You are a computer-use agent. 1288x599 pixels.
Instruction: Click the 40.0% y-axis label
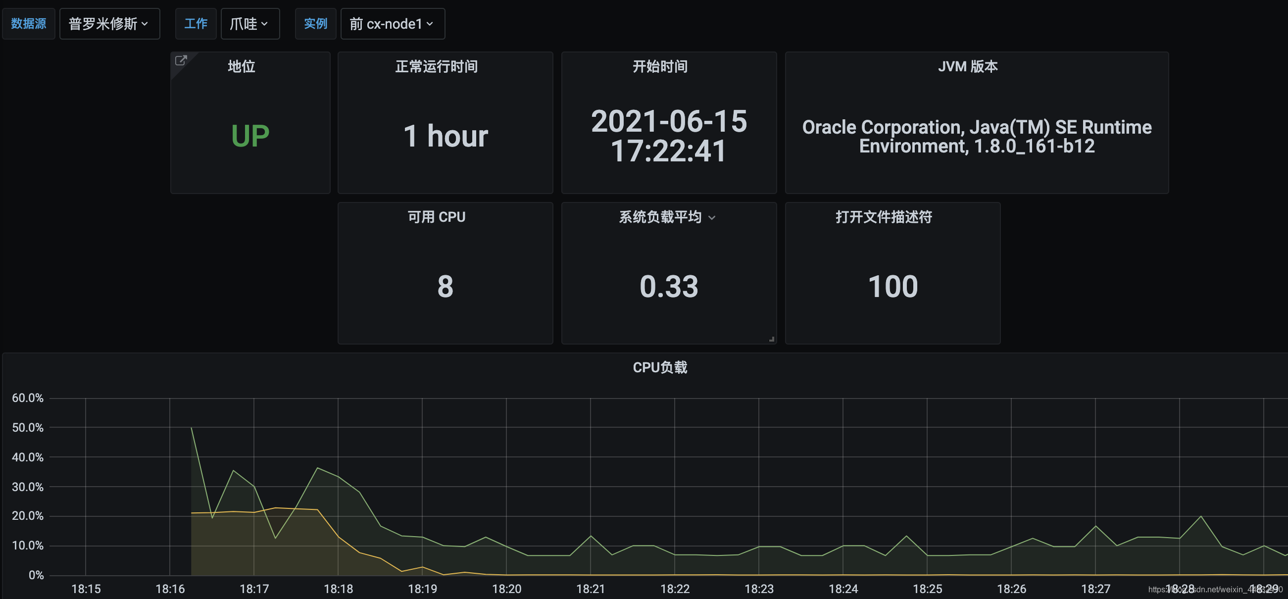(28, 457)
